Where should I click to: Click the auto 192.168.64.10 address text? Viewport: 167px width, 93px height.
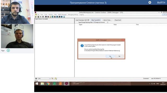(156, 79)
